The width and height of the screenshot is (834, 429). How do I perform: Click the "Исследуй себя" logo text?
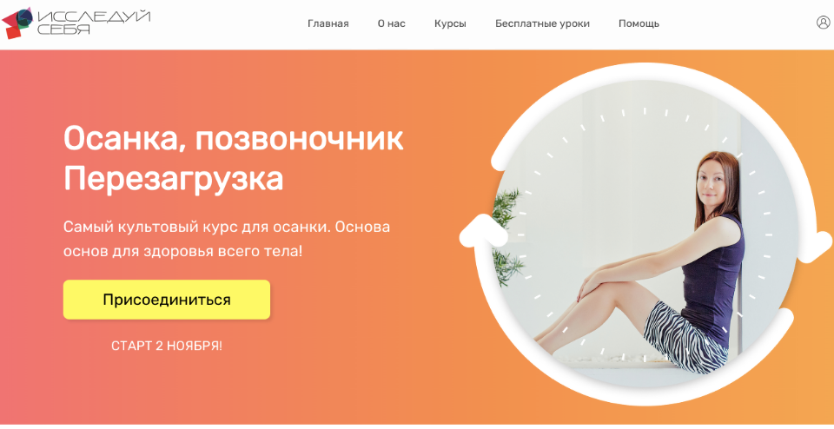coord(94,23)
